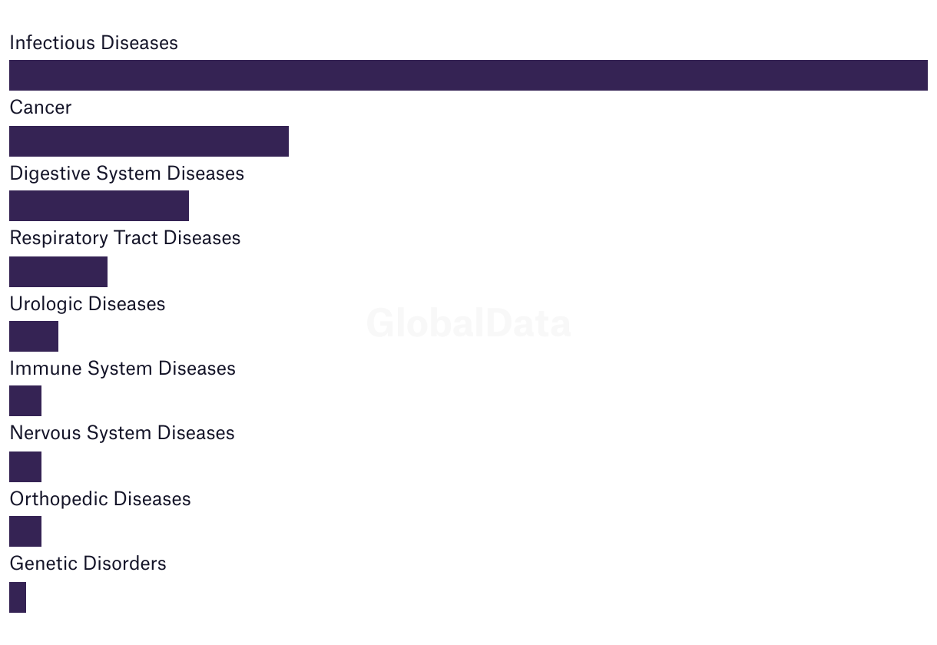This screenshot has width=937, height=645.
Task: Click the Infectious Diseases bar
Action: point(468,75)
